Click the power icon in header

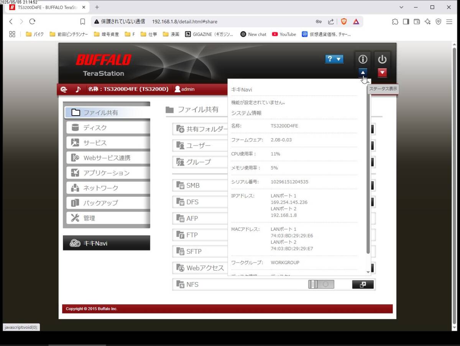(x=382, y=59)
